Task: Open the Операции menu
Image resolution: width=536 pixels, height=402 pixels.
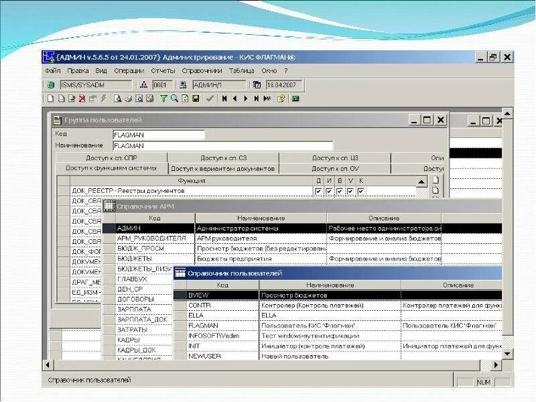Action: 129,71
